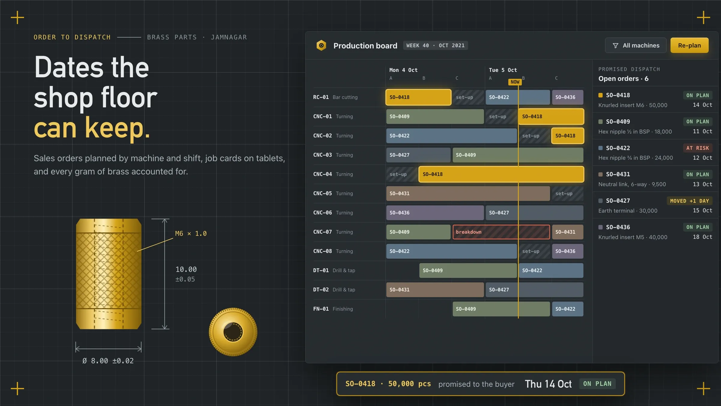Select SO-0431 bar on CNC-07 row
The height and width of the screenshot is (406, 721).
(x=568, y=232)
